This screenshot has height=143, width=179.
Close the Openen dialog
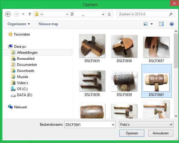point(174,3)
